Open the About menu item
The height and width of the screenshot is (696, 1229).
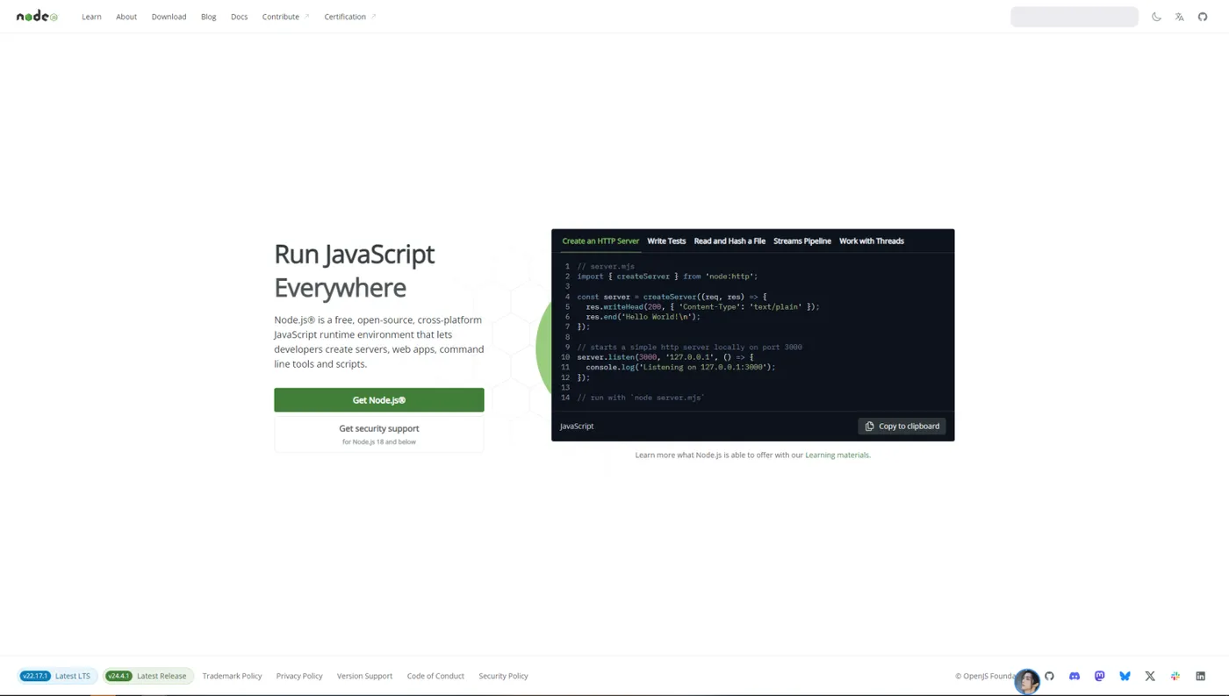click(x=126, y=17)
